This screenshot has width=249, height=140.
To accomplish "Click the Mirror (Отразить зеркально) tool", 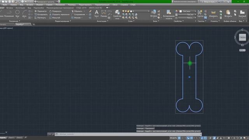I will click(x=59, y=14).
